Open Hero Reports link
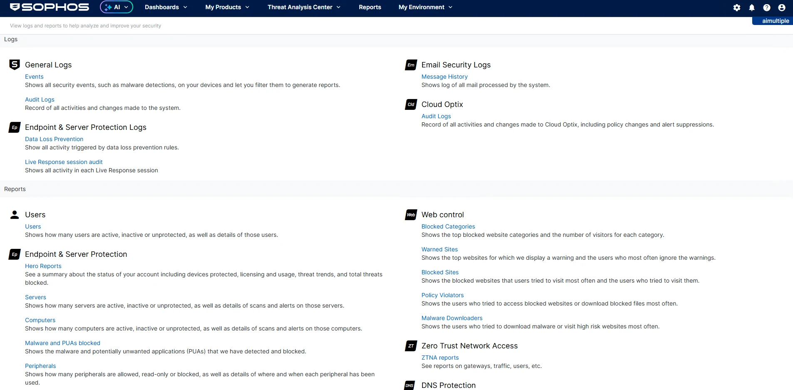This screenshot has width=793, height=390. (x=43, y=266)
